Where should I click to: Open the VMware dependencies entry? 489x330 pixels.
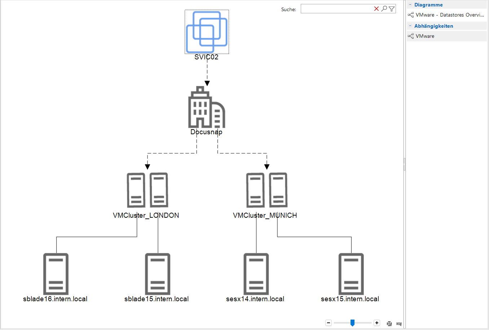(447, 36)
